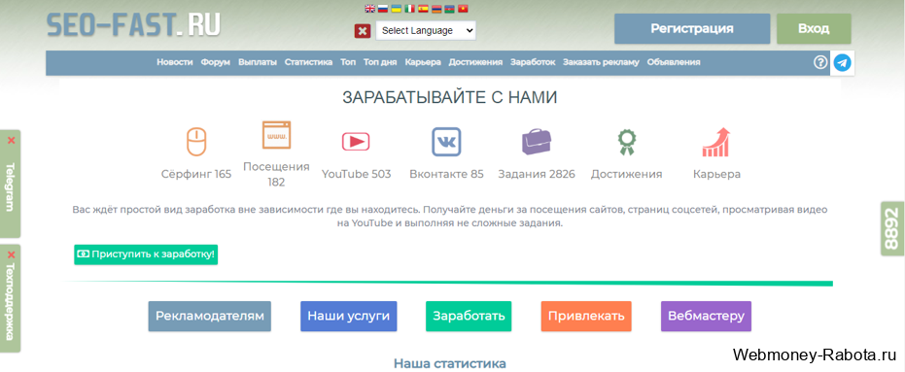Open the Сёрфинг 165 label

[196, 174]
